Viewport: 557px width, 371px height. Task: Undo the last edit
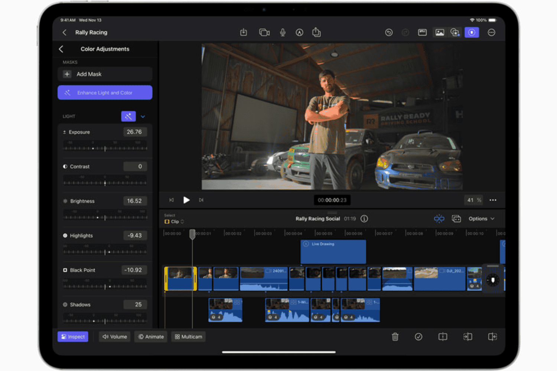[x=389, y=32]
